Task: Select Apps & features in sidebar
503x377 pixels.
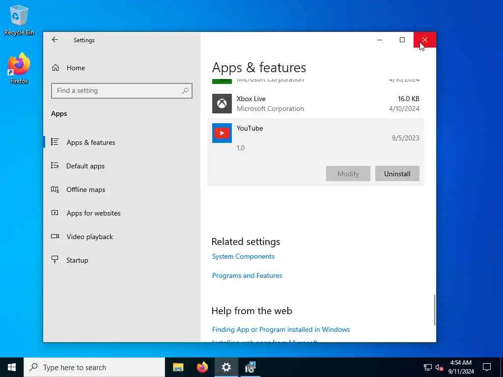Action: pyautogui.click(x=91, y=142)
